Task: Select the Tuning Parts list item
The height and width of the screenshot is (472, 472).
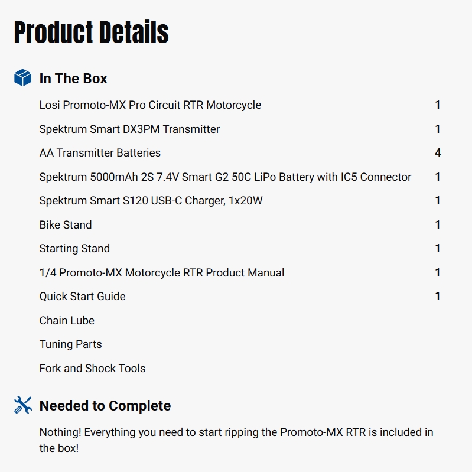Action: 70,344
